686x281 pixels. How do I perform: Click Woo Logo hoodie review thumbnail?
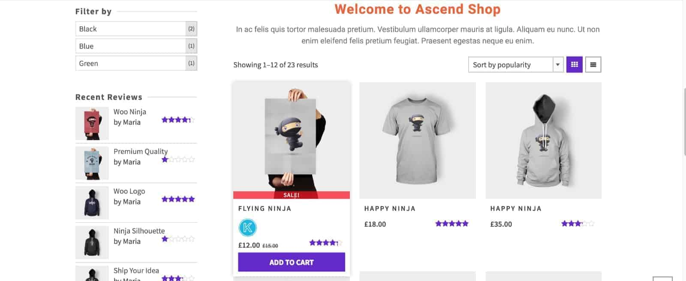pyautogui.click(x=92, y=203)
